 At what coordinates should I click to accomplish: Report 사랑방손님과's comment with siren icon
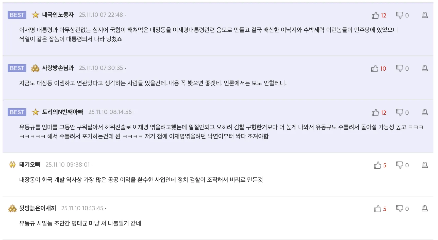point(425,68)
